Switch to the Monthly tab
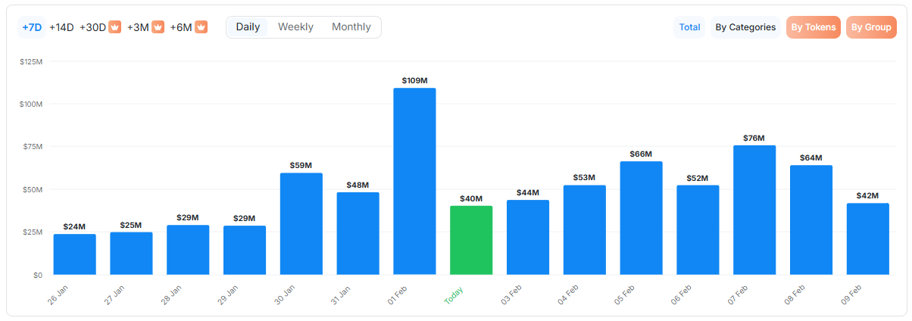912x321 pixels. tap(351, 27)
